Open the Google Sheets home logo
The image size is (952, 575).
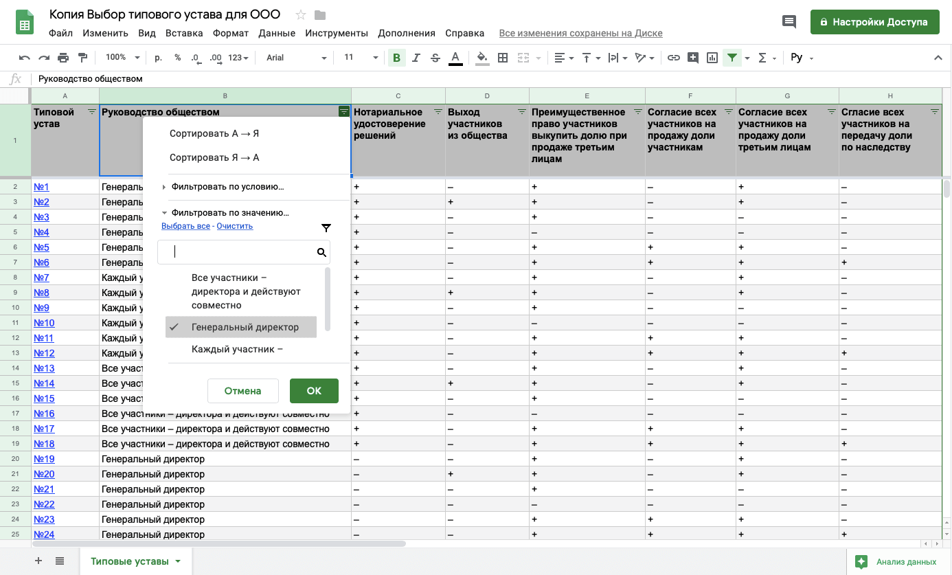[25, 23]
